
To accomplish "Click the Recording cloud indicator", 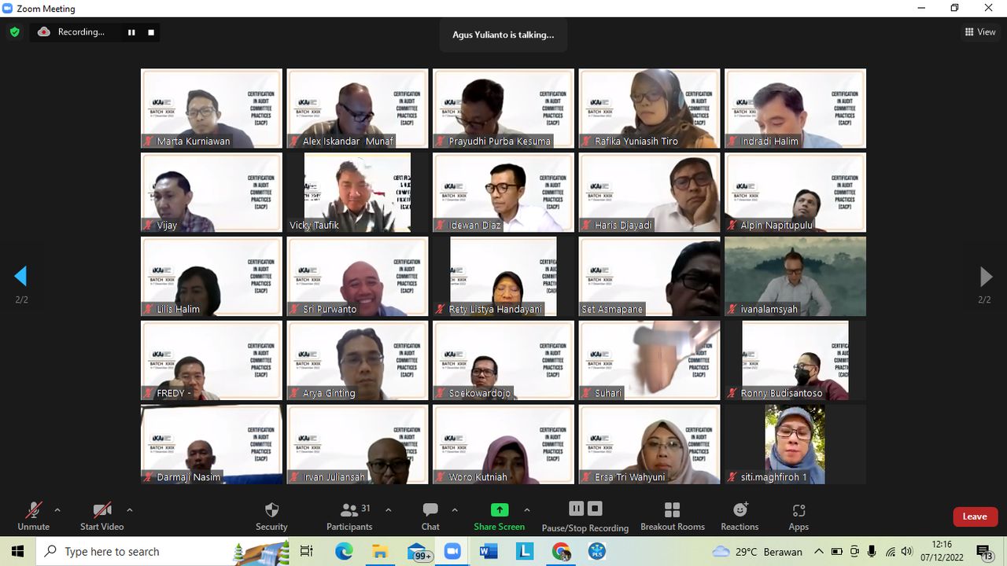I will tap(71, 32).
